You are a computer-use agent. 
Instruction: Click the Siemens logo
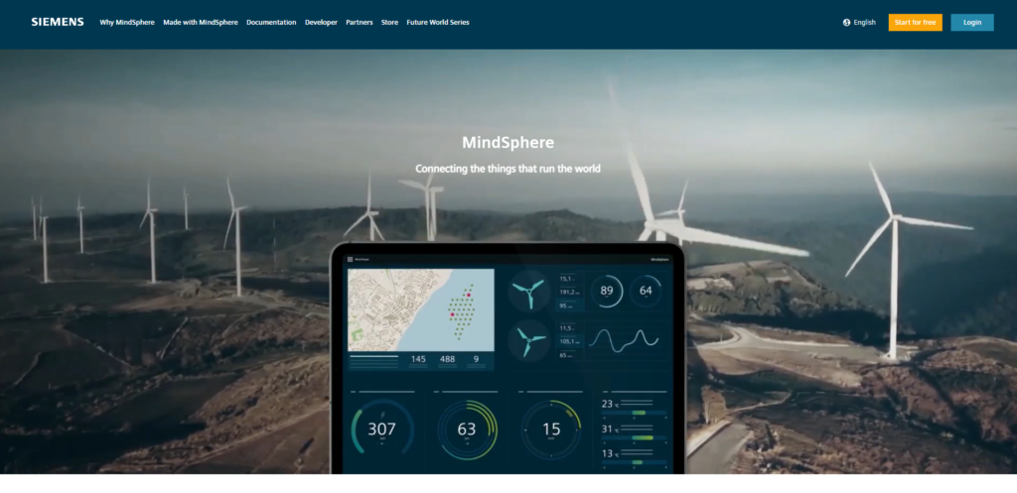click(57, 22)
